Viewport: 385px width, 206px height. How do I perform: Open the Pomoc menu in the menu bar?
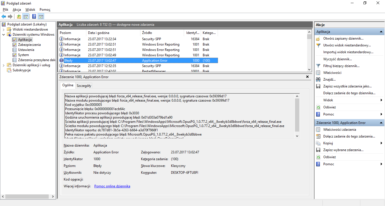pos(45,10)
